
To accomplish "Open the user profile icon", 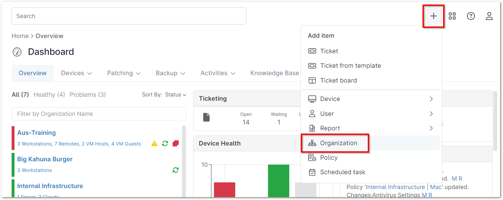I will 489,16.
